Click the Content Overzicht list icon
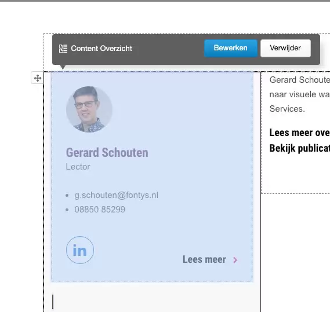This screenshot has height=312, width=330. click(63, 49)
